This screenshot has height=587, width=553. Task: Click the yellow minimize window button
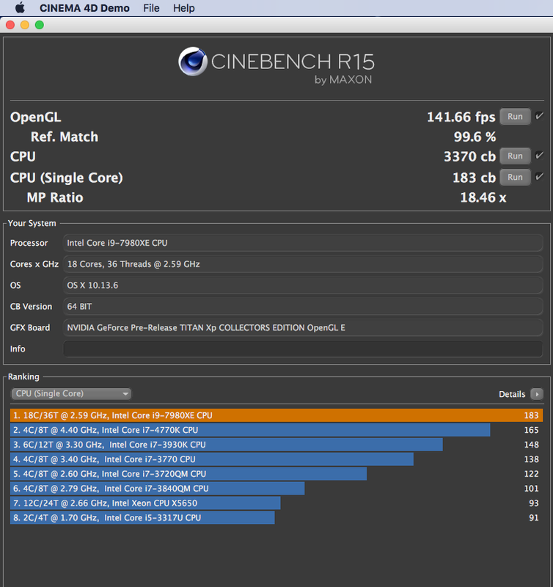(25, 25)
